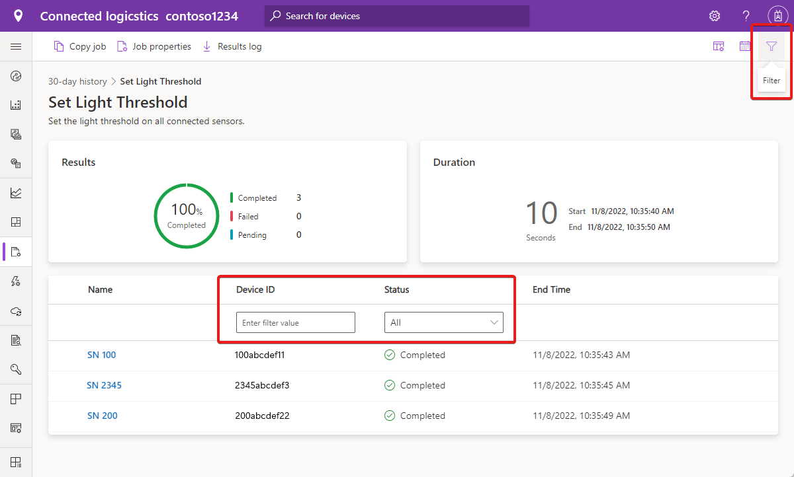Screen dimensions: 794x477
Task: Click end time 11/8/2022, 10:35:45 AM
Action: (582, 385)
